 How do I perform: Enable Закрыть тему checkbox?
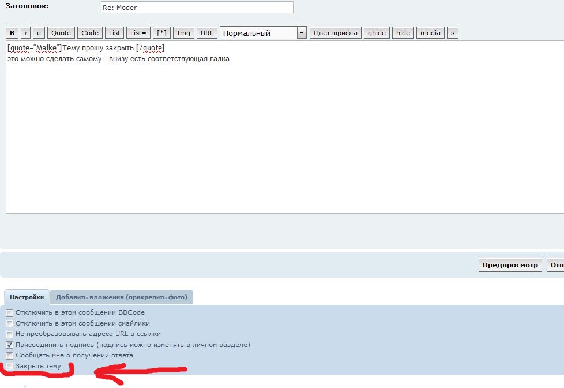[x=9, y=367]
